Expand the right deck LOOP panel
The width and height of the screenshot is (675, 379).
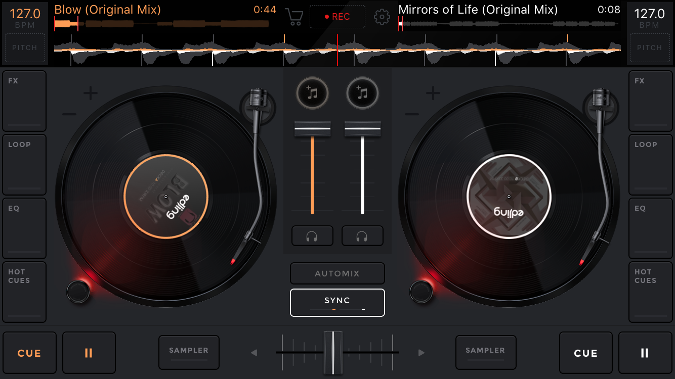650,164
